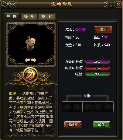Toggle the 出战中 battle status button

coord(73,125)
